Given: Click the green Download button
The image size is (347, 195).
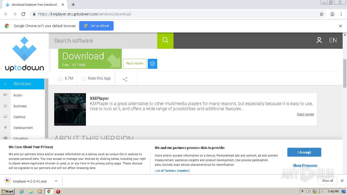Looking at the screenshot, I should tap(90, 59).
